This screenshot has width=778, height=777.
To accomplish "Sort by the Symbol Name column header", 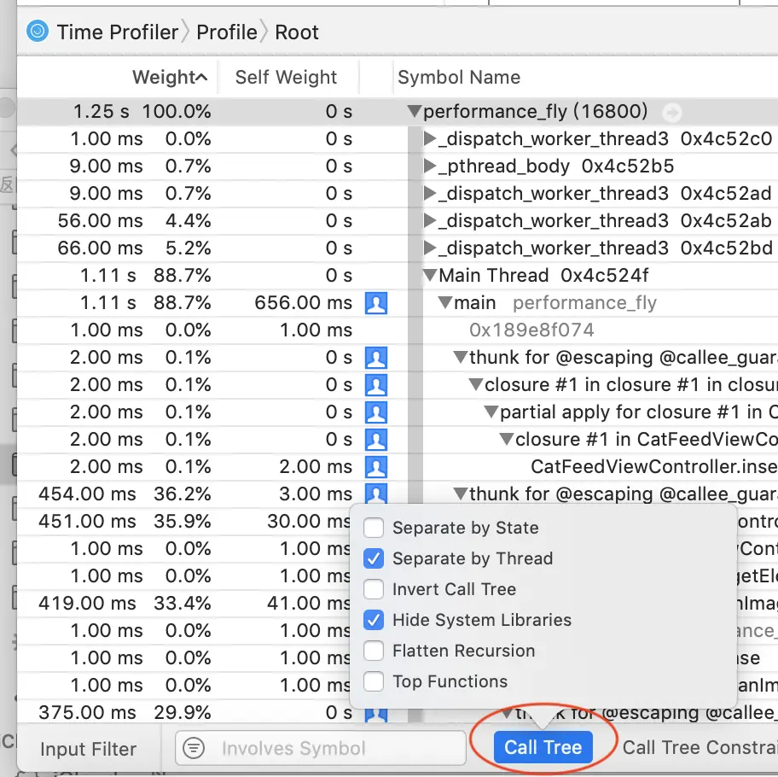I will click(459, 78).
